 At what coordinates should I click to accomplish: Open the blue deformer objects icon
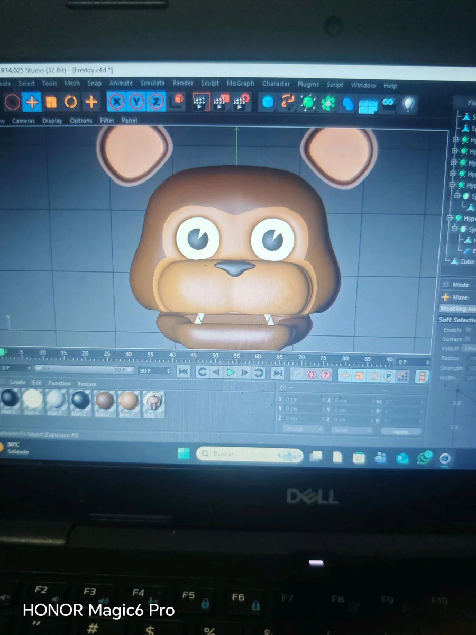348,104
